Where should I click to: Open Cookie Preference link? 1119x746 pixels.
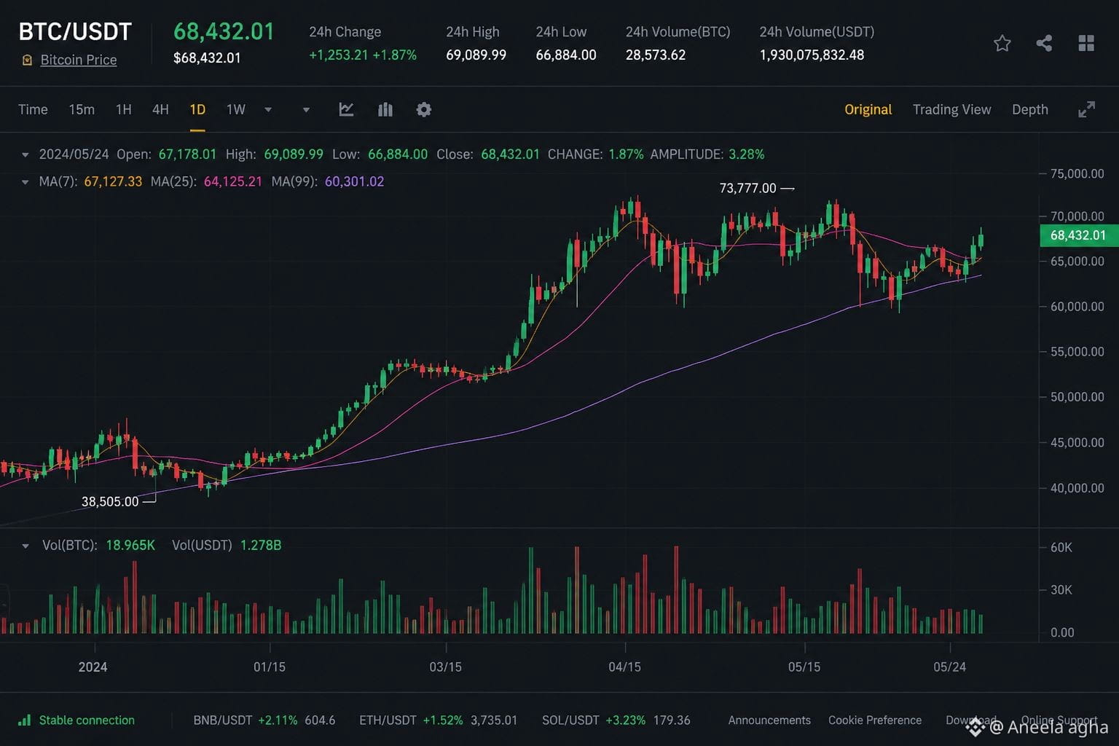point(875,720)
